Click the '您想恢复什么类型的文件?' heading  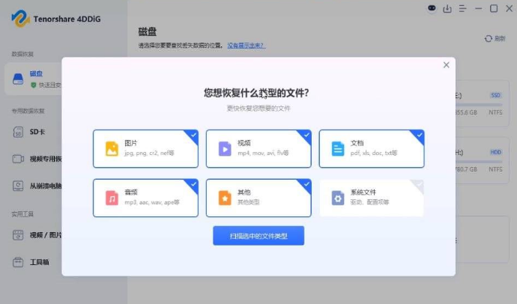coord(256,93)
